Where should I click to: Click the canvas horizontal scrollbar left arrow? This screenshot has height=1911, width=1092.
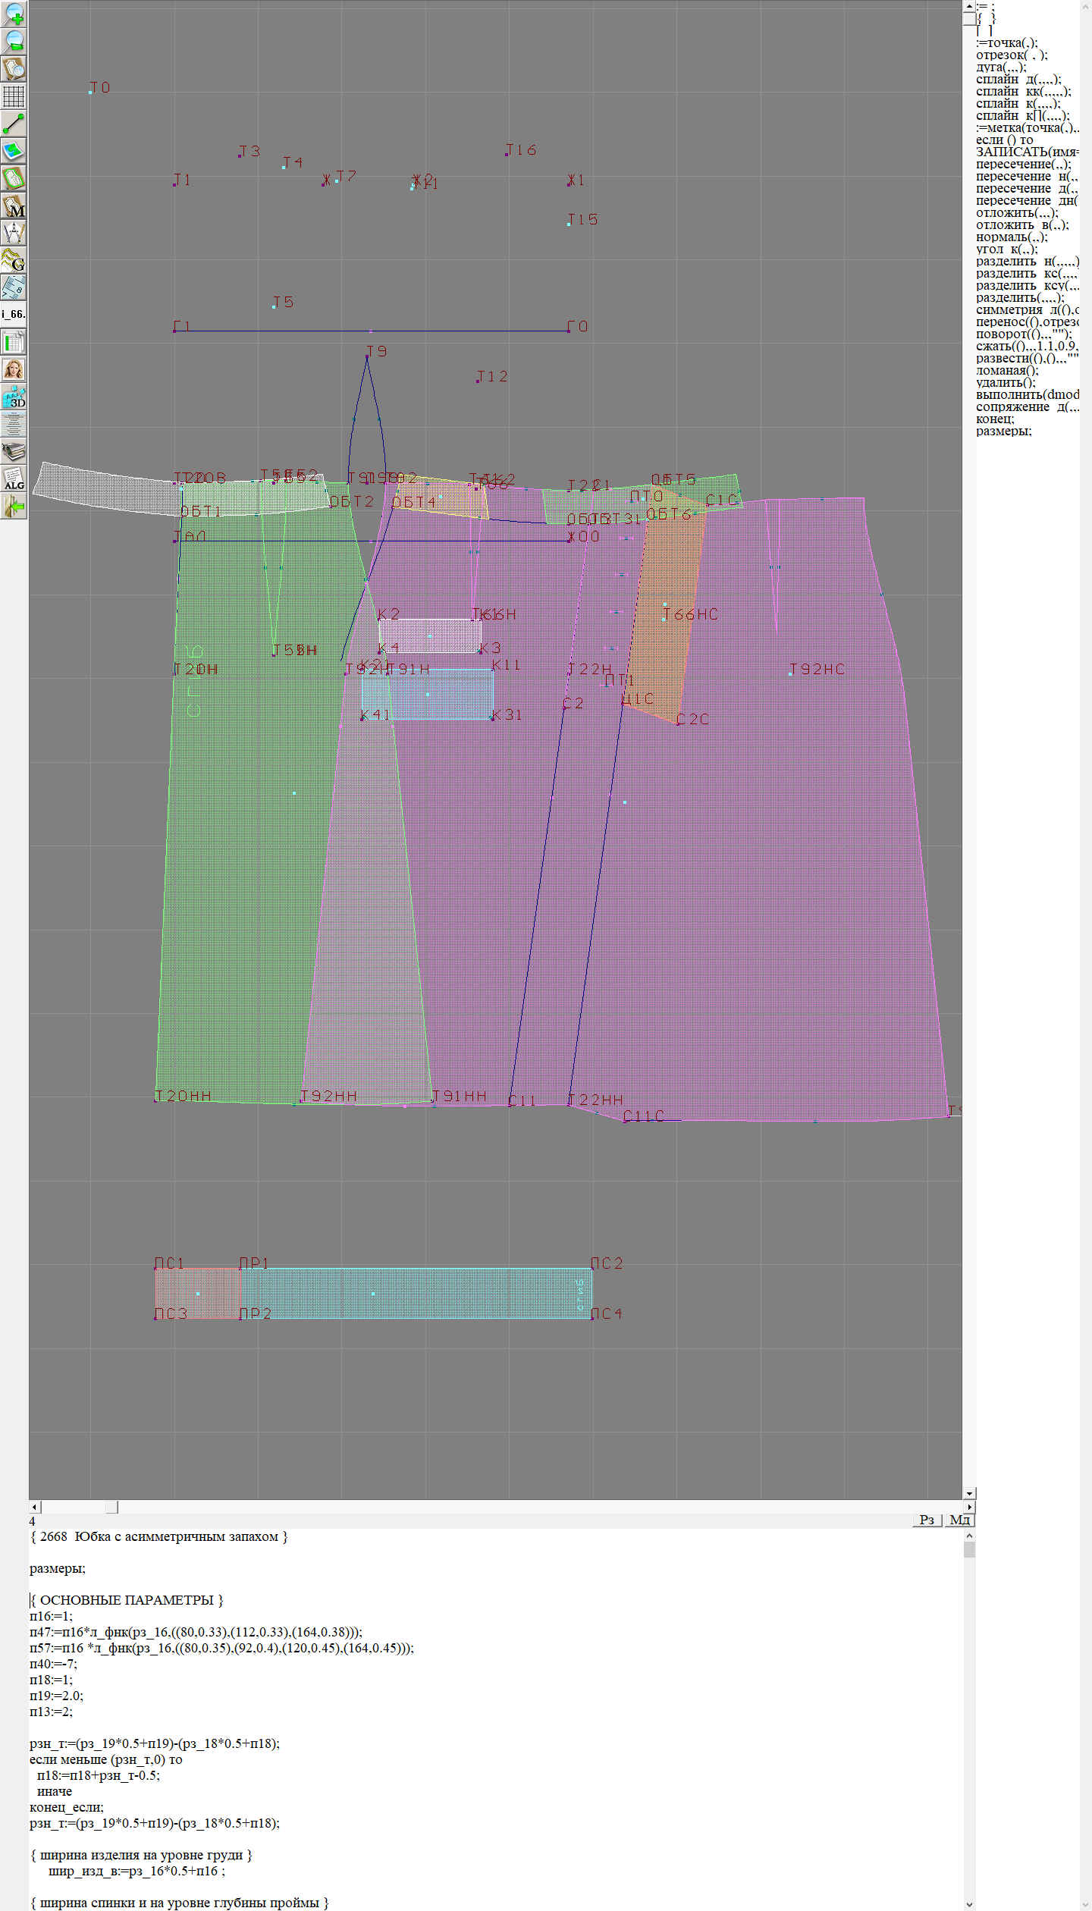34,1507
